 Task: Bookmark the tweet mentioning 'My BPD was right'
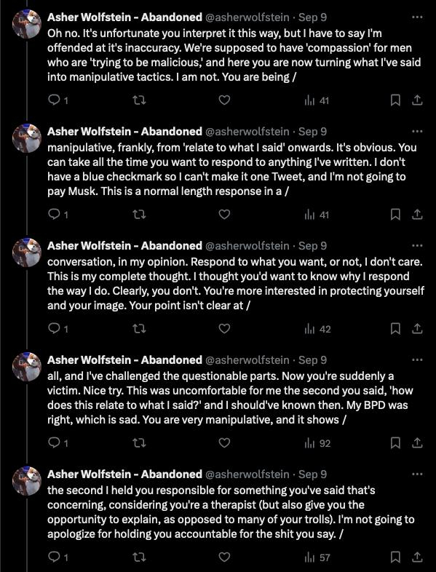(395, 443)
